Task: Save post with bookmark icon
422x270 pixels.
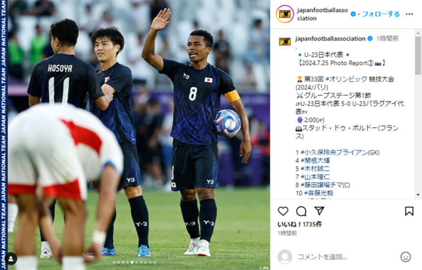Action: point(409,211)
